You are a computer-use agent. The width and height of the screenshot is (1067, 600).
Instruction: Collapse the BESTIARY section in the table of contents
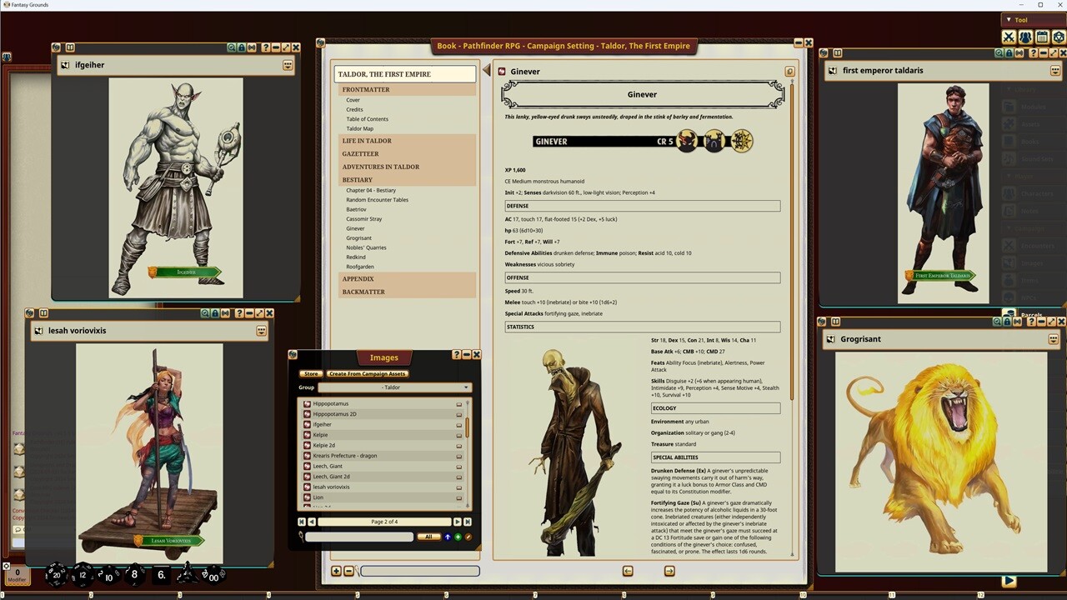coord(357,179)
